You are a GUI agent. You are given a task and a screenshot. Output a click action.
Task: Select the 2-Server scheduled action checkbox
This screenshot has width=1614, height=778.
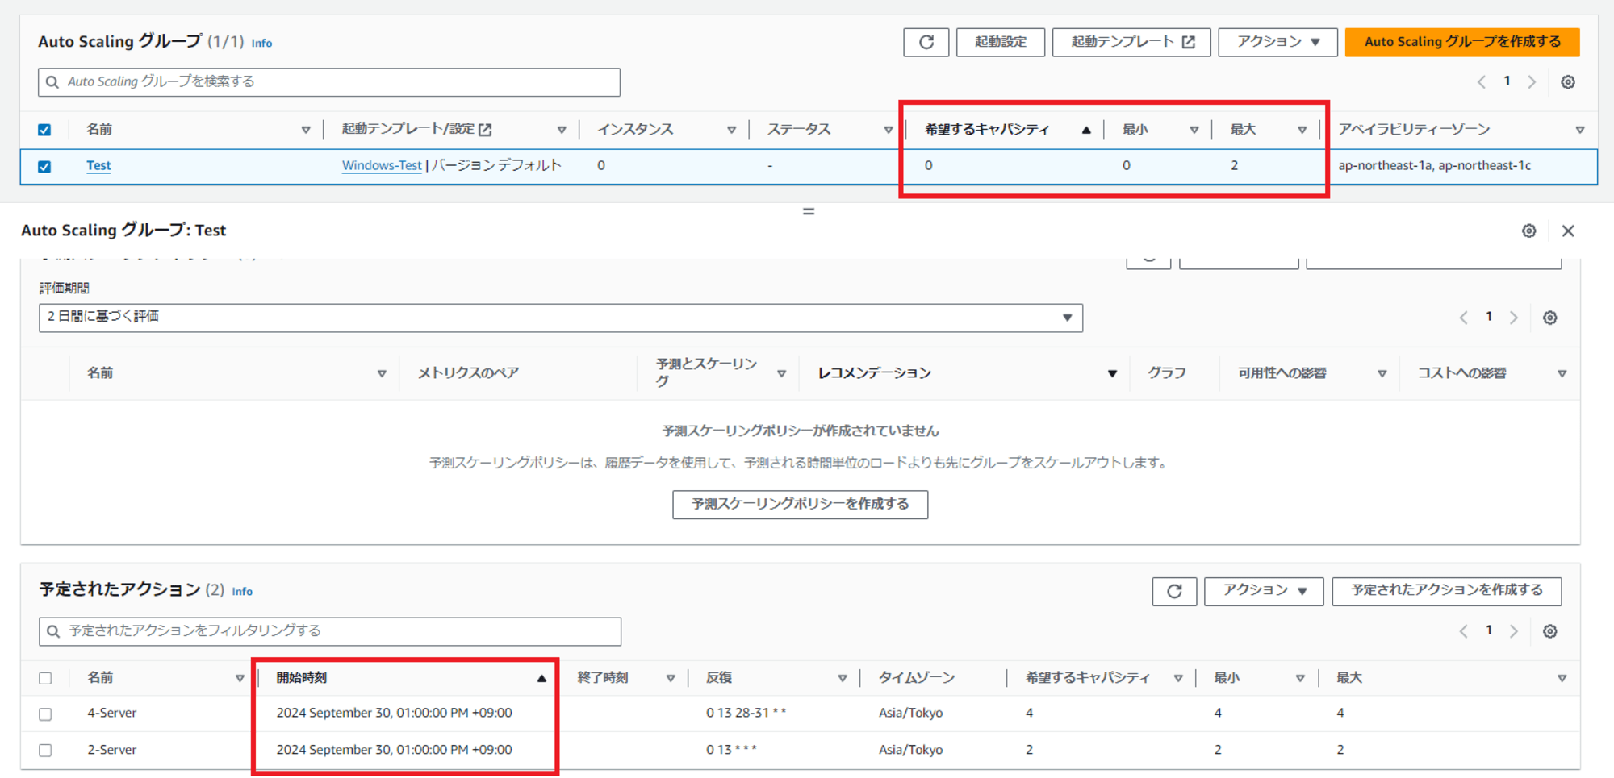45,751
